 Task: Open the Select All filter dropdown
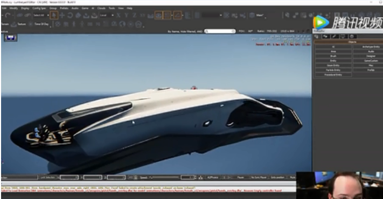click(40, 15)
